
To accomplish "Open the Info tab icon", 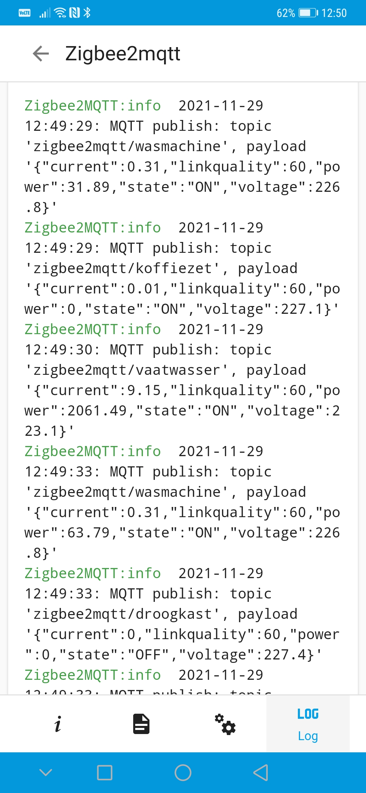I will coord(58,724).
